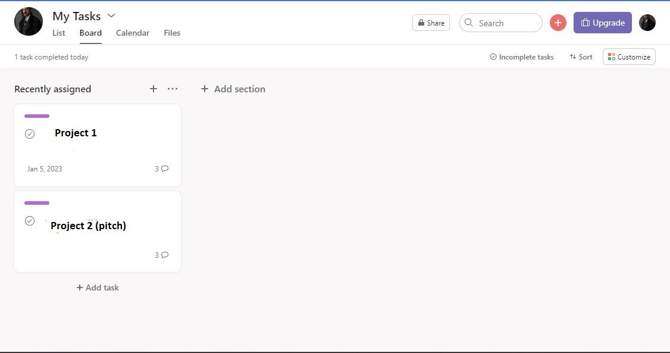Click the Upgrade button
The width and height of the screenshot is (670, 353).
coord(602,23)
